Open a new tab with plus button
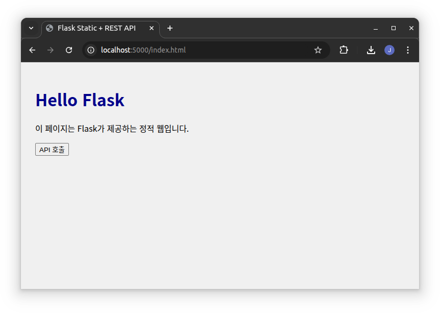The width and height of the screenshot is (440, 313). point(170,28)
